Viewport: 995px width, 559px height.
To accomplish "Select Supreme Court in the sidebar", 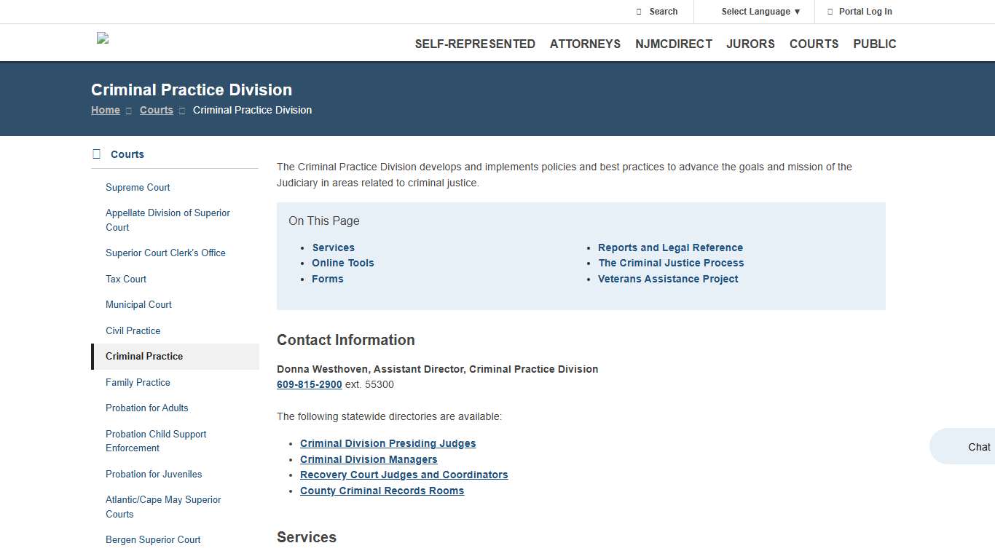I will 138,187.
